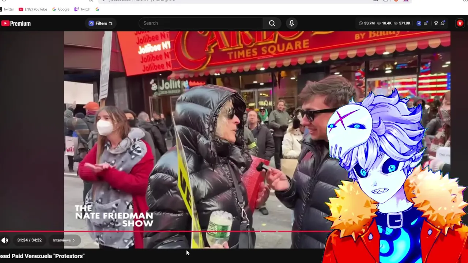This screenshot has height=263, width=468.
Task: Click the clock icon beside 33.7M
Action: (361, 23)
